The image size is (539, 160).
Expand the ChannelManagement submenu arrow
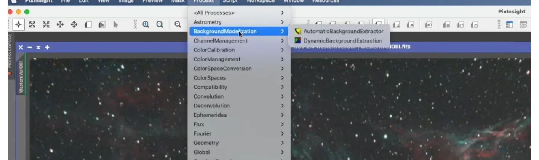click(282, 41)
